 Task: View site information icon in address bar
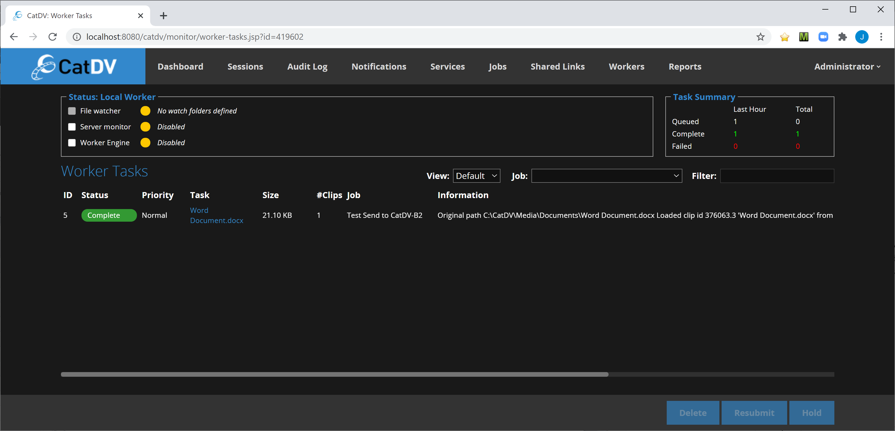[77, 37]
